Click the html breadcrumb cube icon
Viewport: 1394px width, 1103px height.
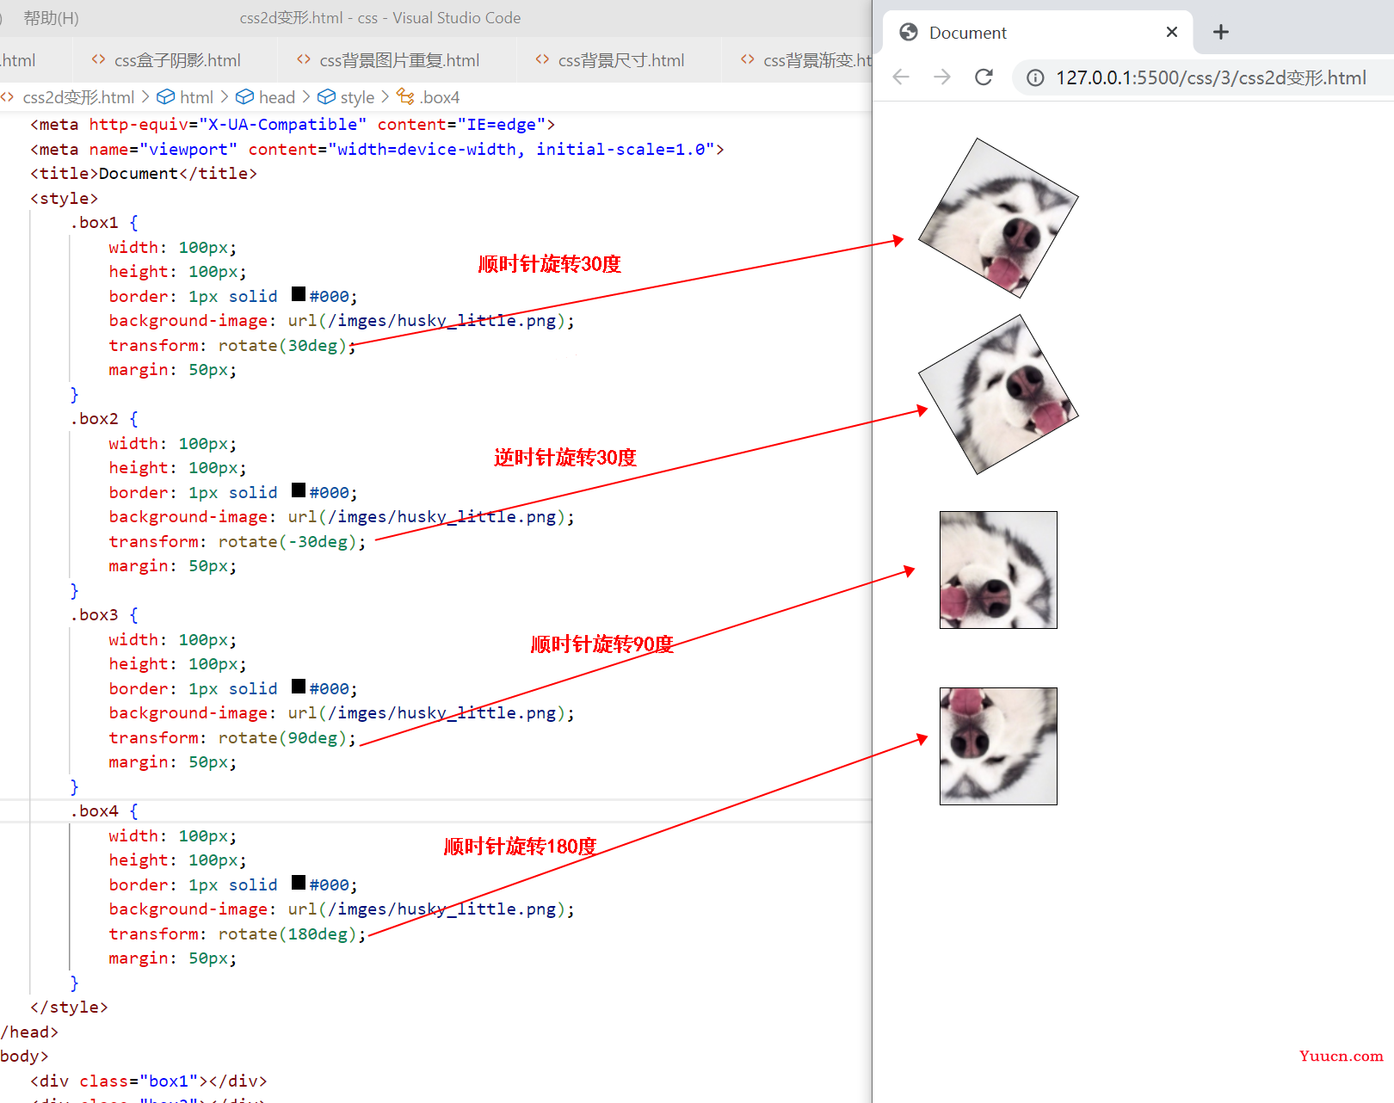point(166,97)
